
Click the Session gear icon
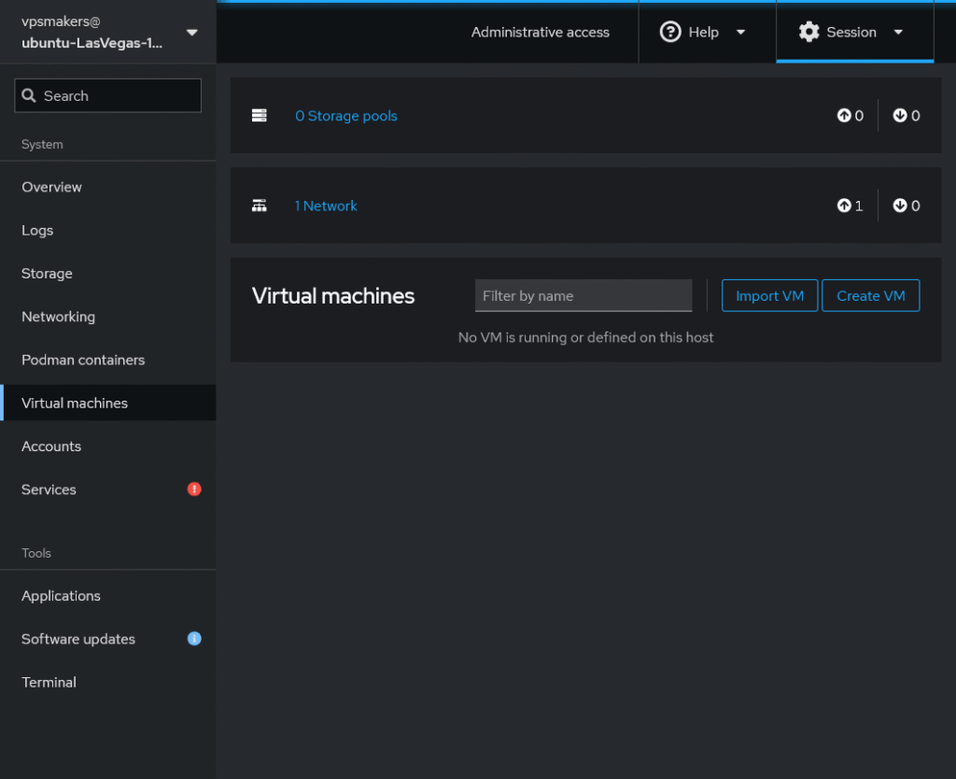click(808, 32)
